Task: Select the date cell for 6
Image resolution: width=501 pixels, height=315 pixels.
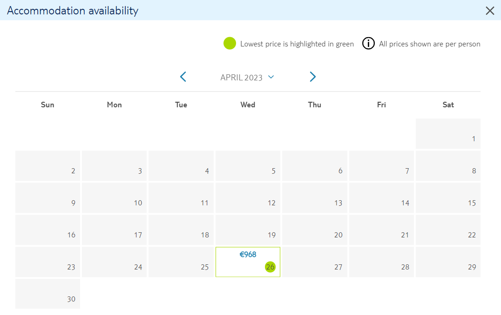Action: pos(315,166)
